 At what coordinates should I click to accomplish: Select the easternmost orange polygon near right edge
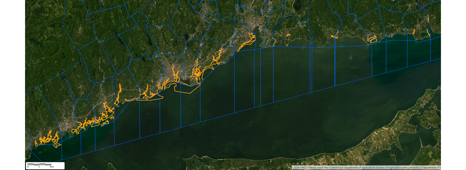(x=428, y=32)
